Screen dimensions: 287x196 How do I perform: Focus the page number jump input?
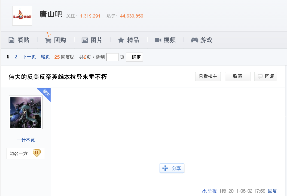coord(112,57)
